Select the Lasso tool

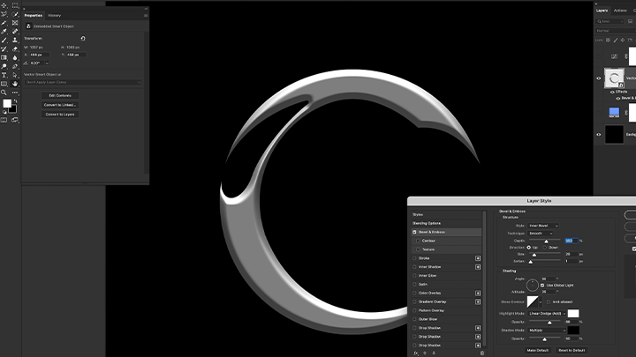point(4,14)
